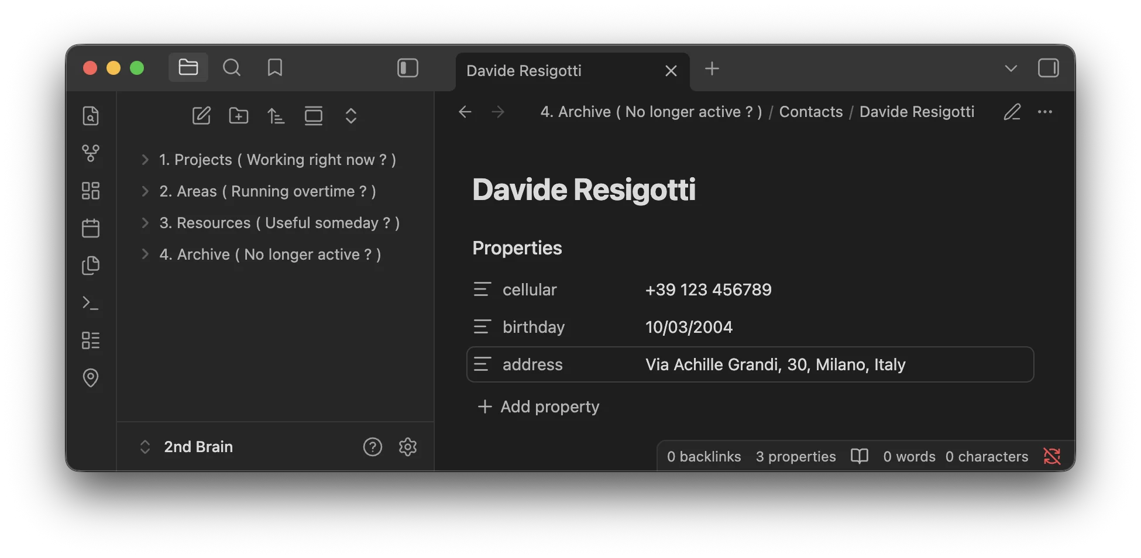Viewport: 1141px width, 558px height.
Task: Open command palette terminal icon
Action: click(91, 303)
